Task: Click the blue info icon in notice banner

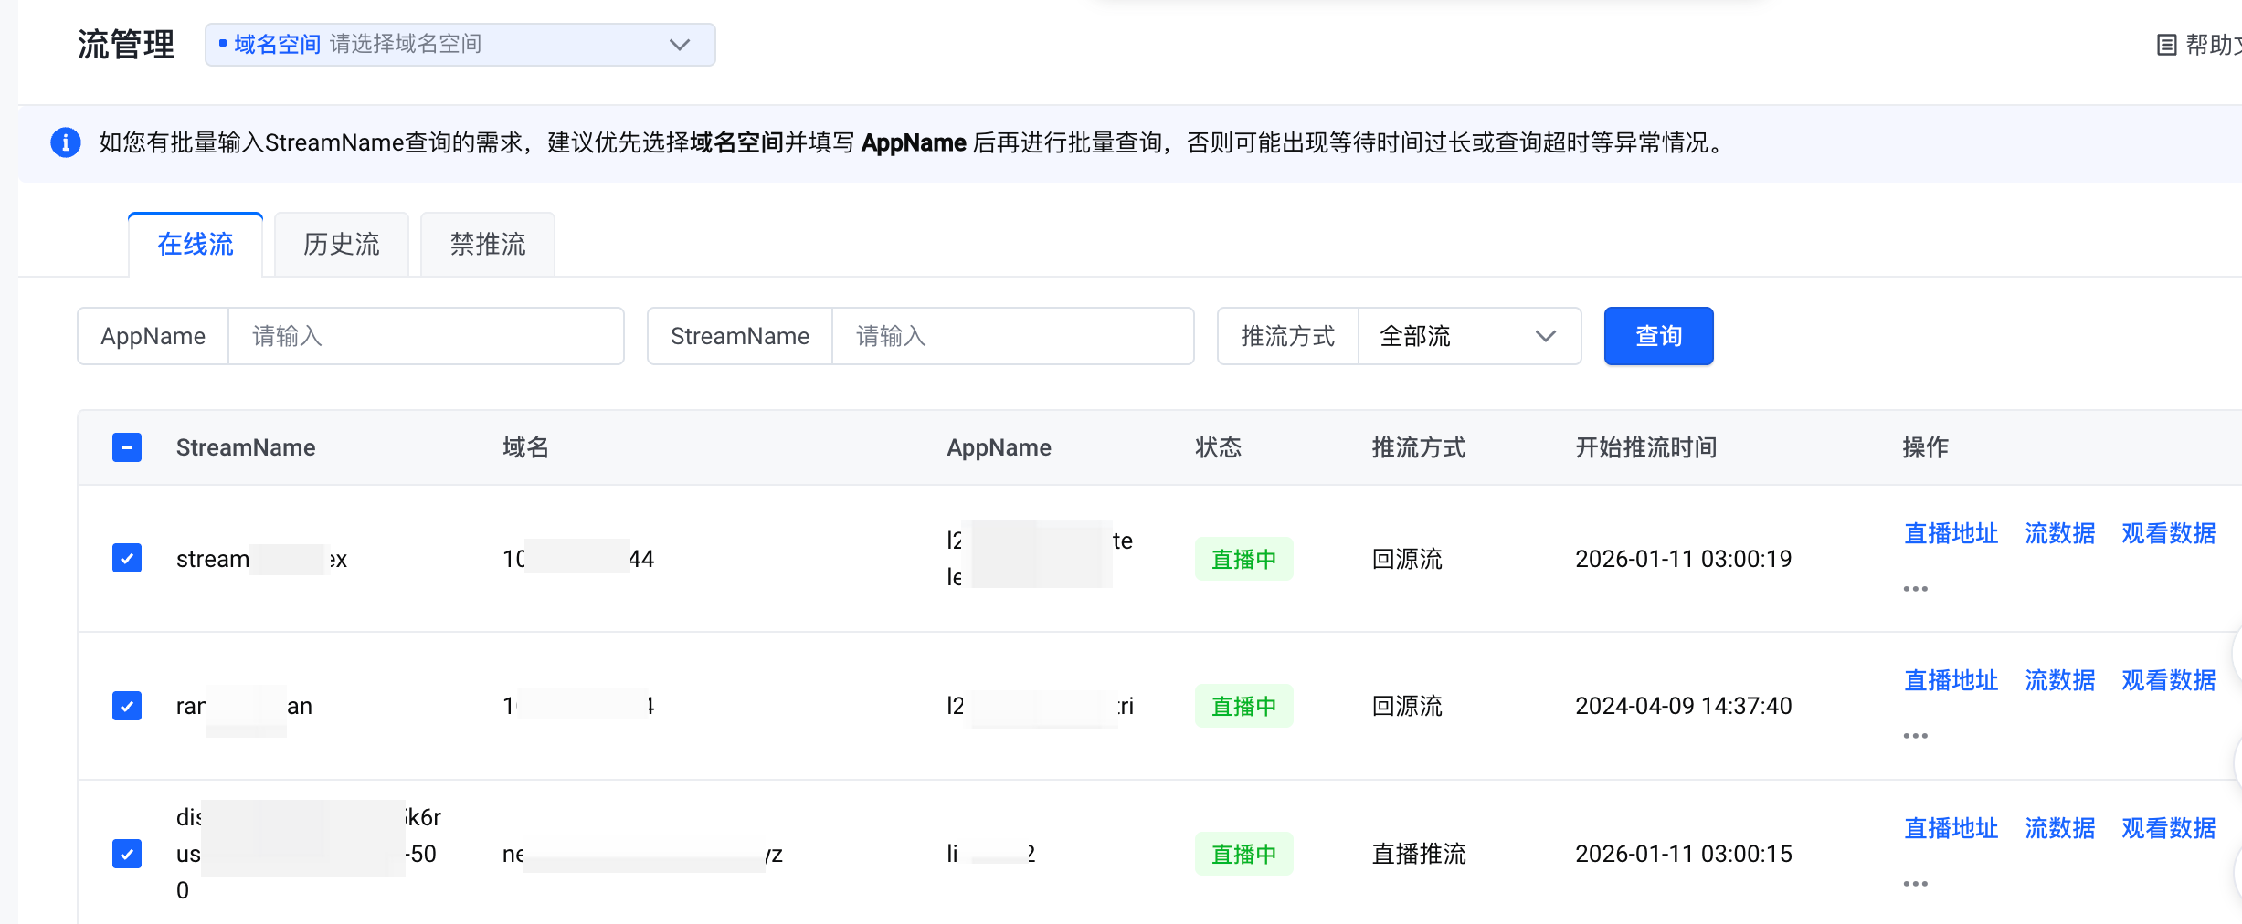Action: click(x=65, y=142)
